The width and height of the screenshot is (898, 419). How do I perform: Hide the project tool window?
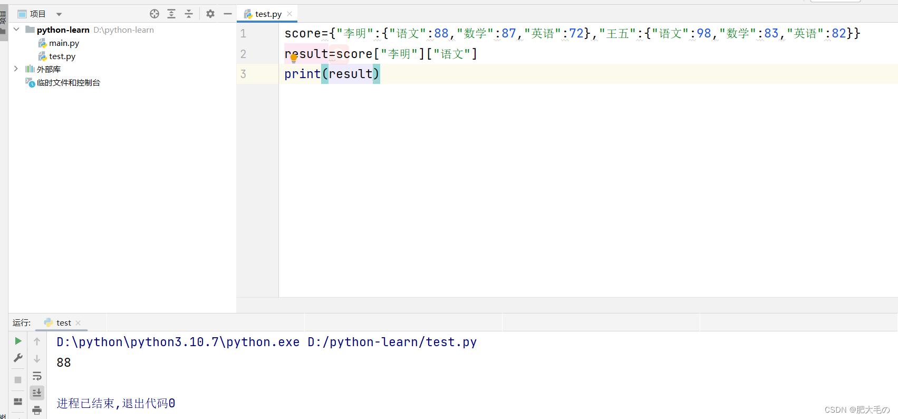point(228,14)
